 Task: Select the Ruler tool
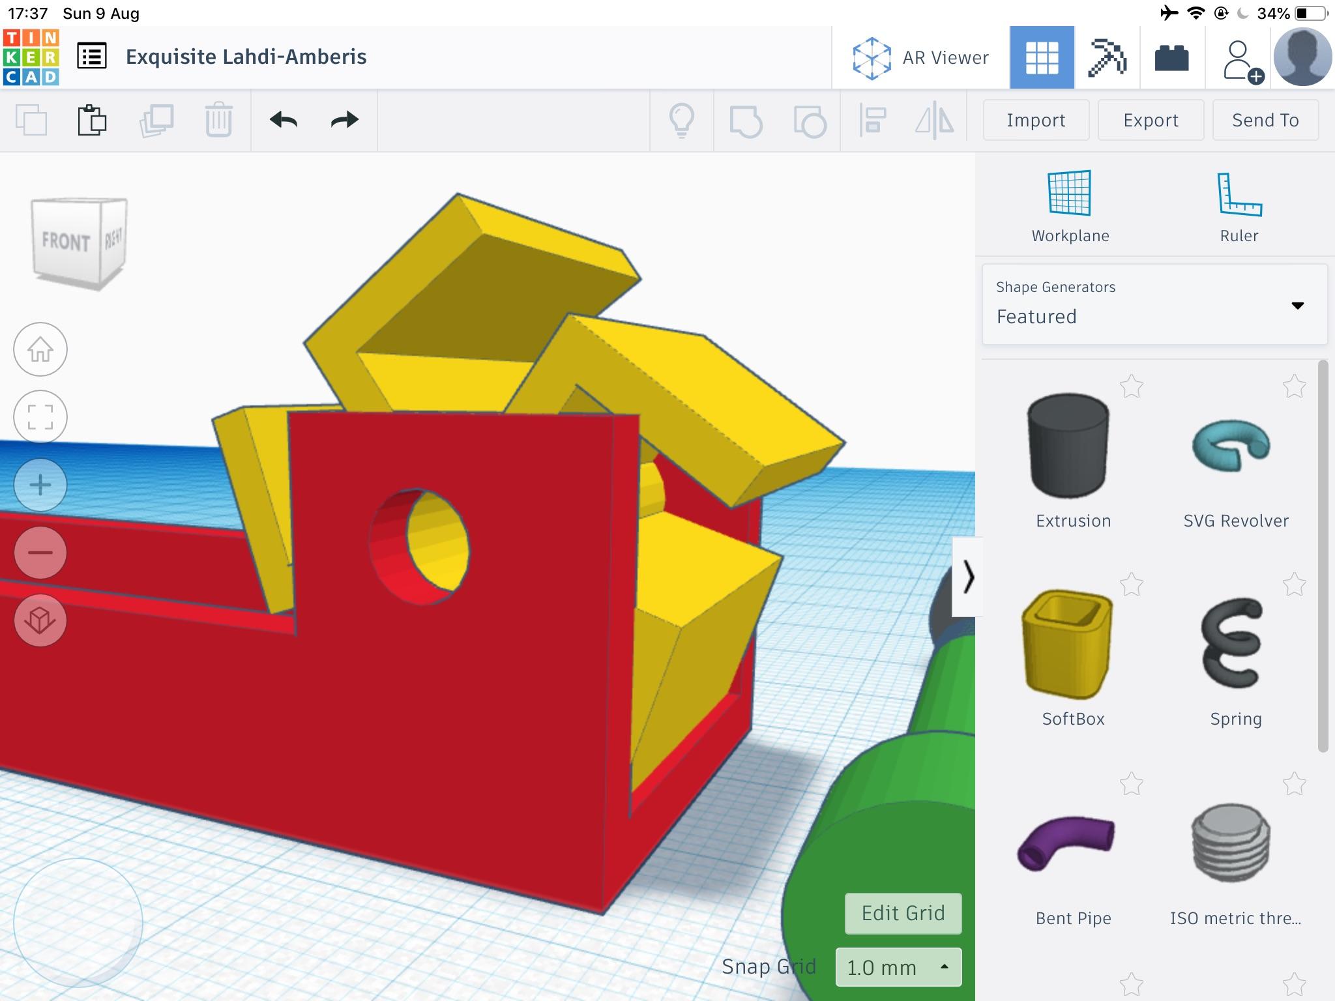(1239, 207)
